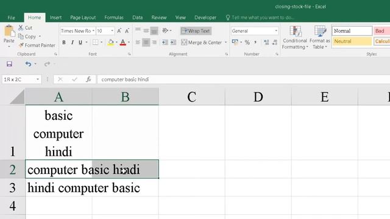Click Decrease Indent icon

(165, 43)
